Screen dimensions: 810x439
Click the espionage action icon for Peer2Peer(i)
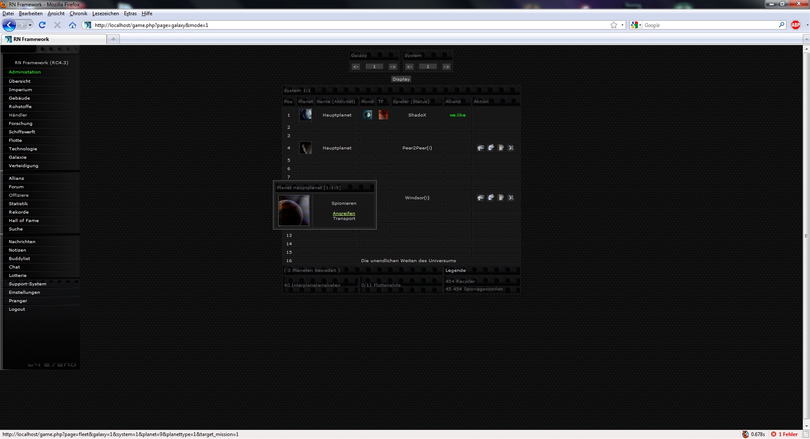(x=481, y=148)
